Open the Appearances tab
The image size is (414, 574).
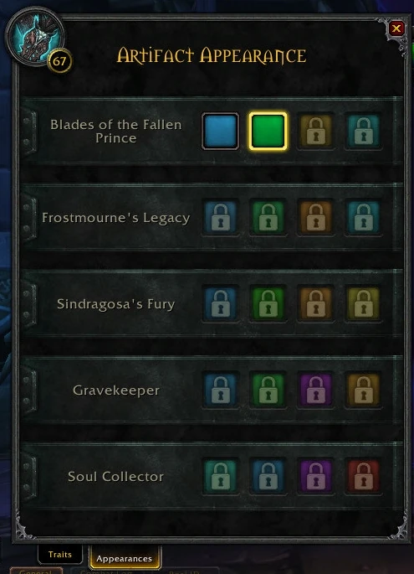(x=125, y=557)
